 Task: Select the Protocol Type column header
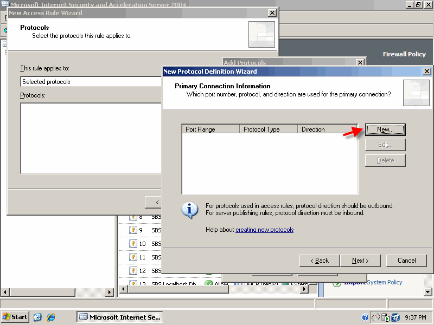269,129
